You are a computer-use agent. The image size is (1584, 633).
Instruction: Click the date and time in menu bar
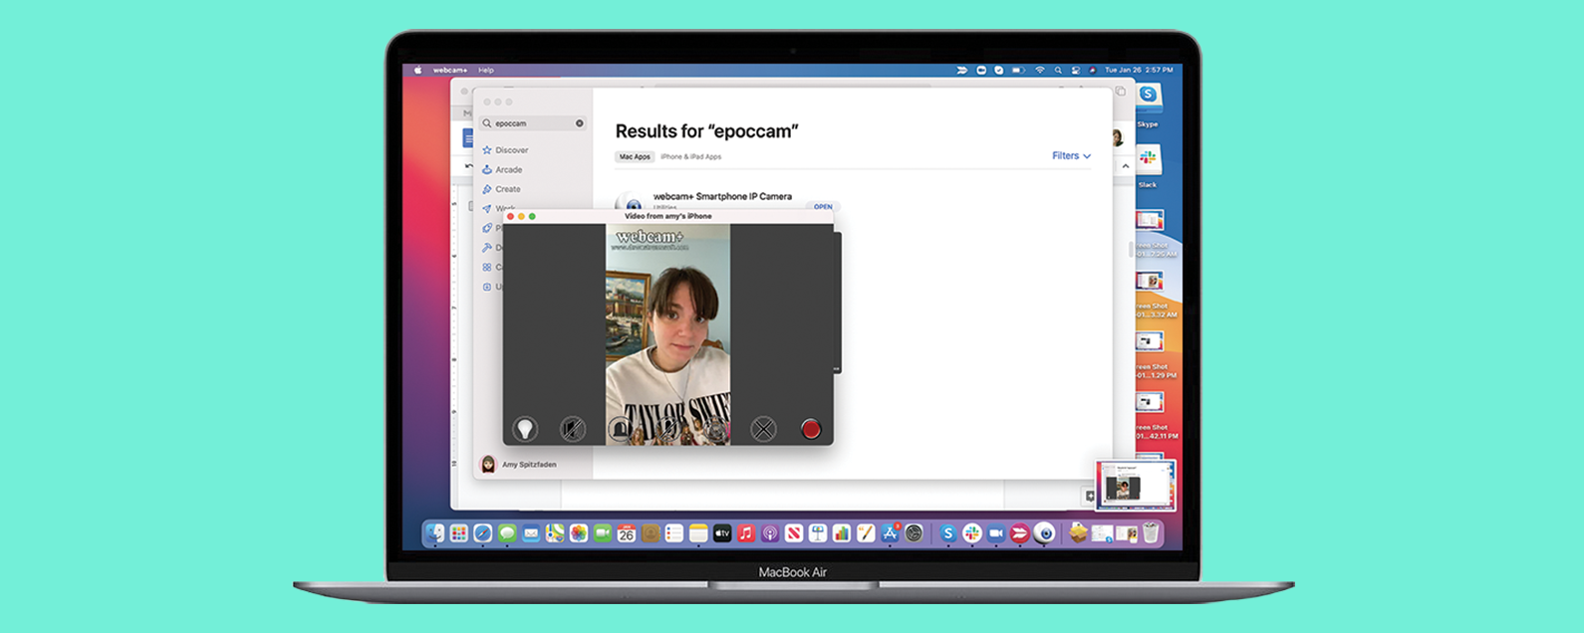point(1139,71)
